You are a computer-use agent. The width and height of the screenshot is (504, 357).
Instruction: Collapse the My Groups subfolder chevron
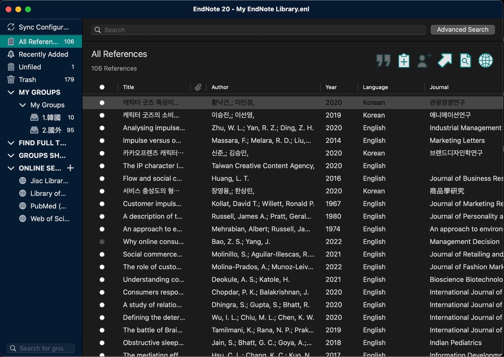click(x=23, y=105)
